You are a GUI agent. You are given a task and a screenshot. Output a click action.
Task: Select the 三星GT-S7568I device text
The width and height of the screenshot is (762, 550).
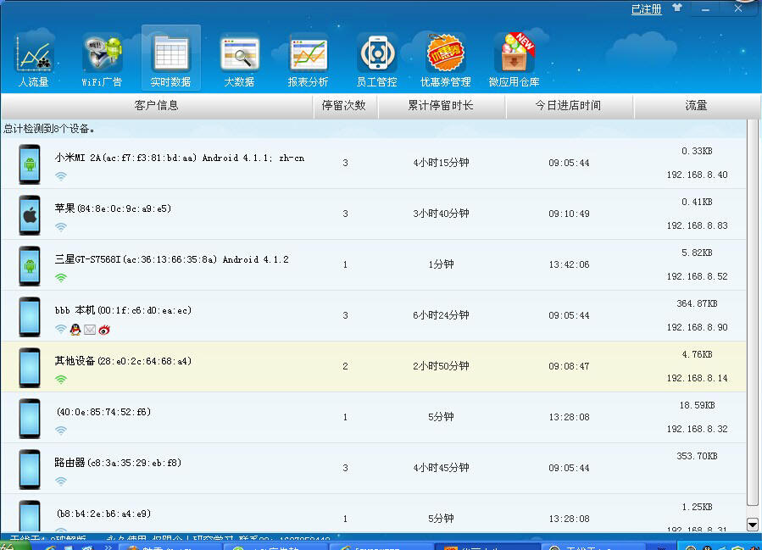click(171, 259)
